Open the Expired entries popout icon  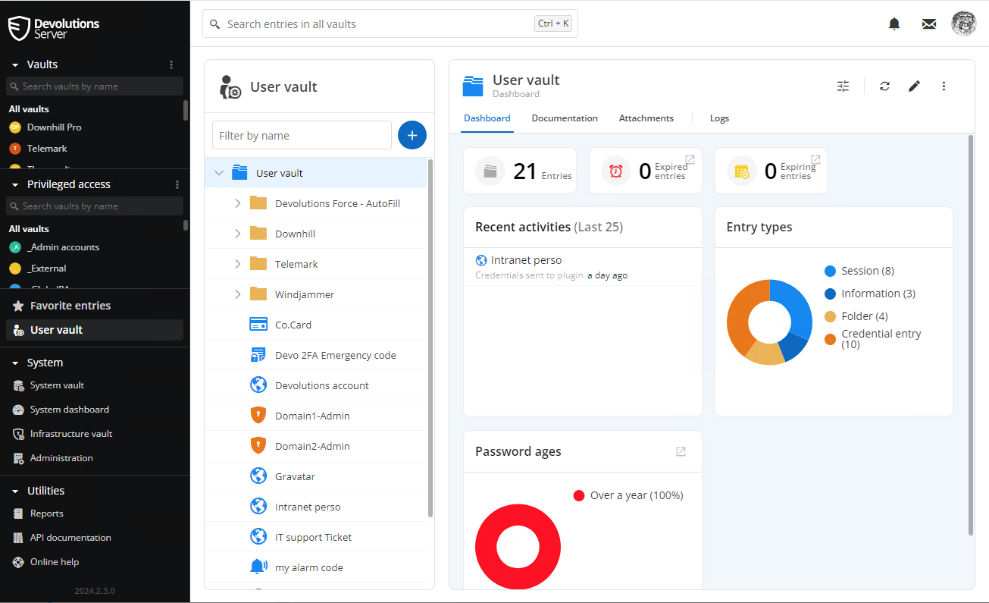point(690,159)
